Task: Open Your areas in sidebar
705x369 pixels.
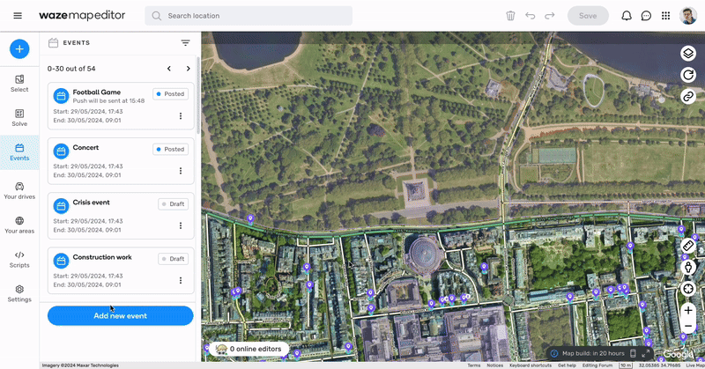Action: click(x=19, y=225)
